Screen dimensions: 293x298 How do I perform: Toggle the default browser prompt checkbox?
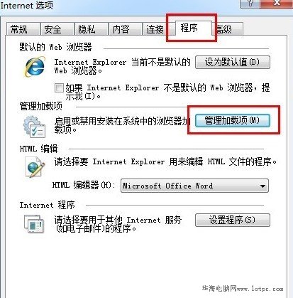59,88
